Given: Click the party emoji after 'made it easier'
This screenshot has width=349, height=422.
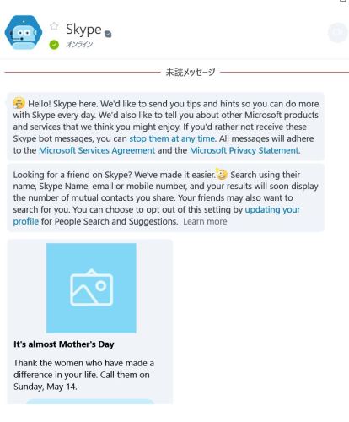Looking at the screenshot, I should tap(222, 174).
